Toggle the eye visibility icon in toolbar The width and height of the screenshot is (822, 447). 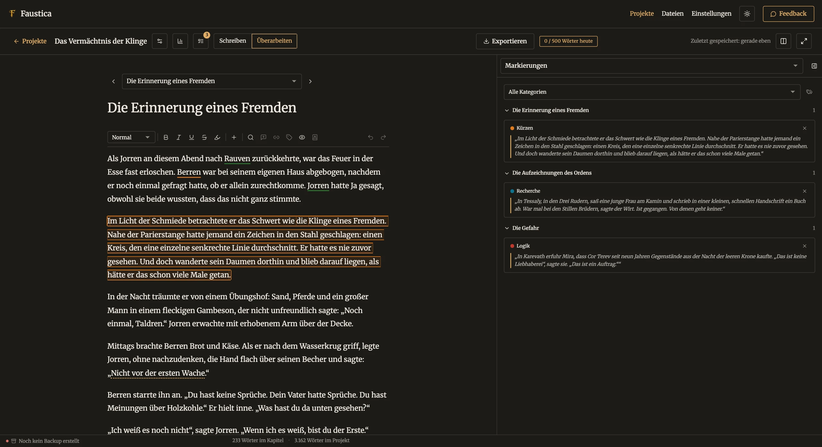click(302, 137)
